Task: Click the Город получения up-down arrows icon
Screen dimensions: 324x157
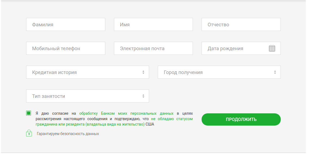Action: [275, 72]
